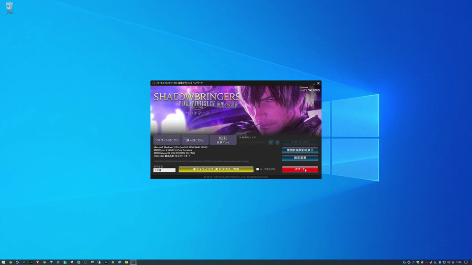Click the 無料 体験プレイ free trial button
Viewport: 472px width, 265px height.
click(x=223, y=140)
